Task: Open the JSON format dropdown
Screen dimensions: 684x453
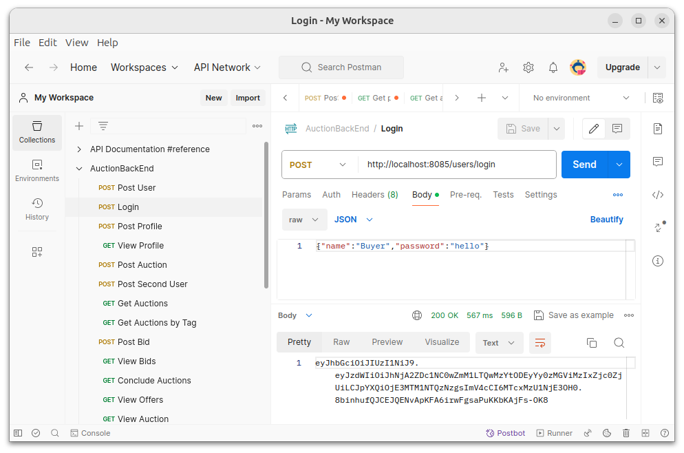Action: point(353,220)
